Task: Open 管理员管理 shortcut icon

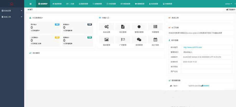Action: [x=139, y=27]
